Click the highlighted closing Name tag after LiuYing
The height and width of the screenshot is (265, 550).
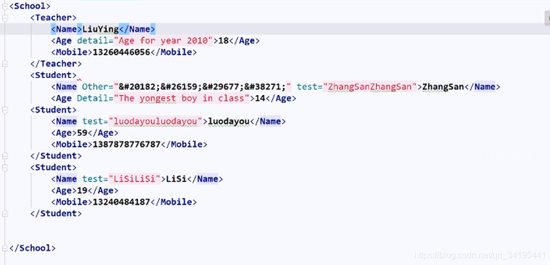137,29
